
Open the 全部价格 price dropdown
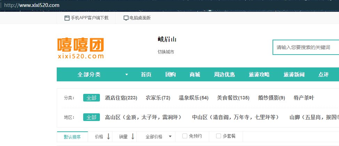pos(170,137)
